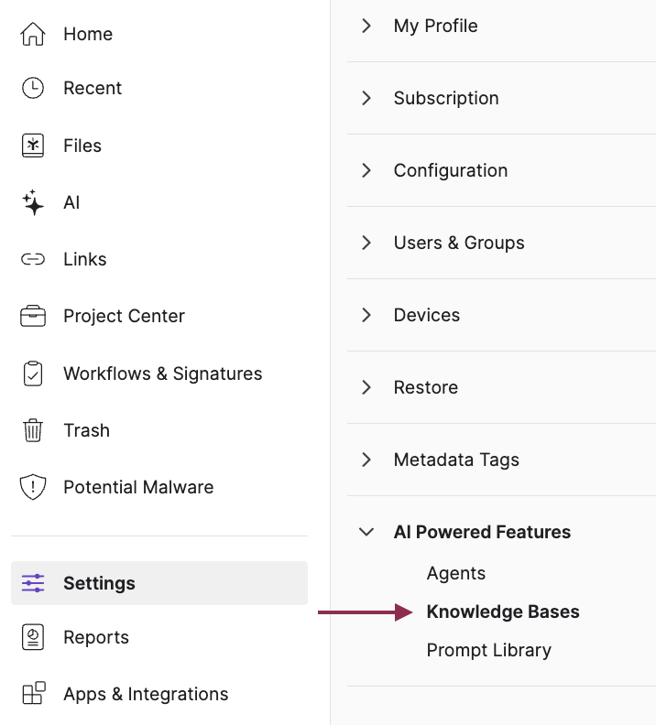Click the Subscription section title
Screen dimensions: 656x725
click(446, 98)
